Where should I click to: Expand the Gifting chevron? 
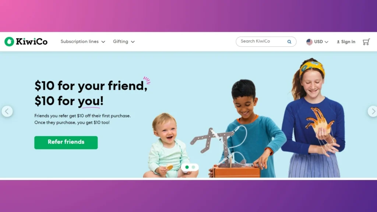[133, 42]
